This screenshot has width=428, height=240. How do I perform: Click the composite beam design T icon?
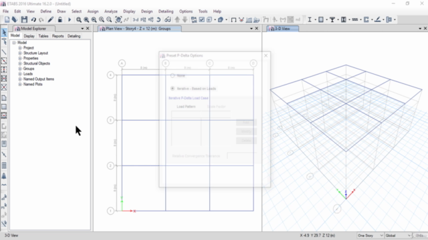[x=332, y=19]
